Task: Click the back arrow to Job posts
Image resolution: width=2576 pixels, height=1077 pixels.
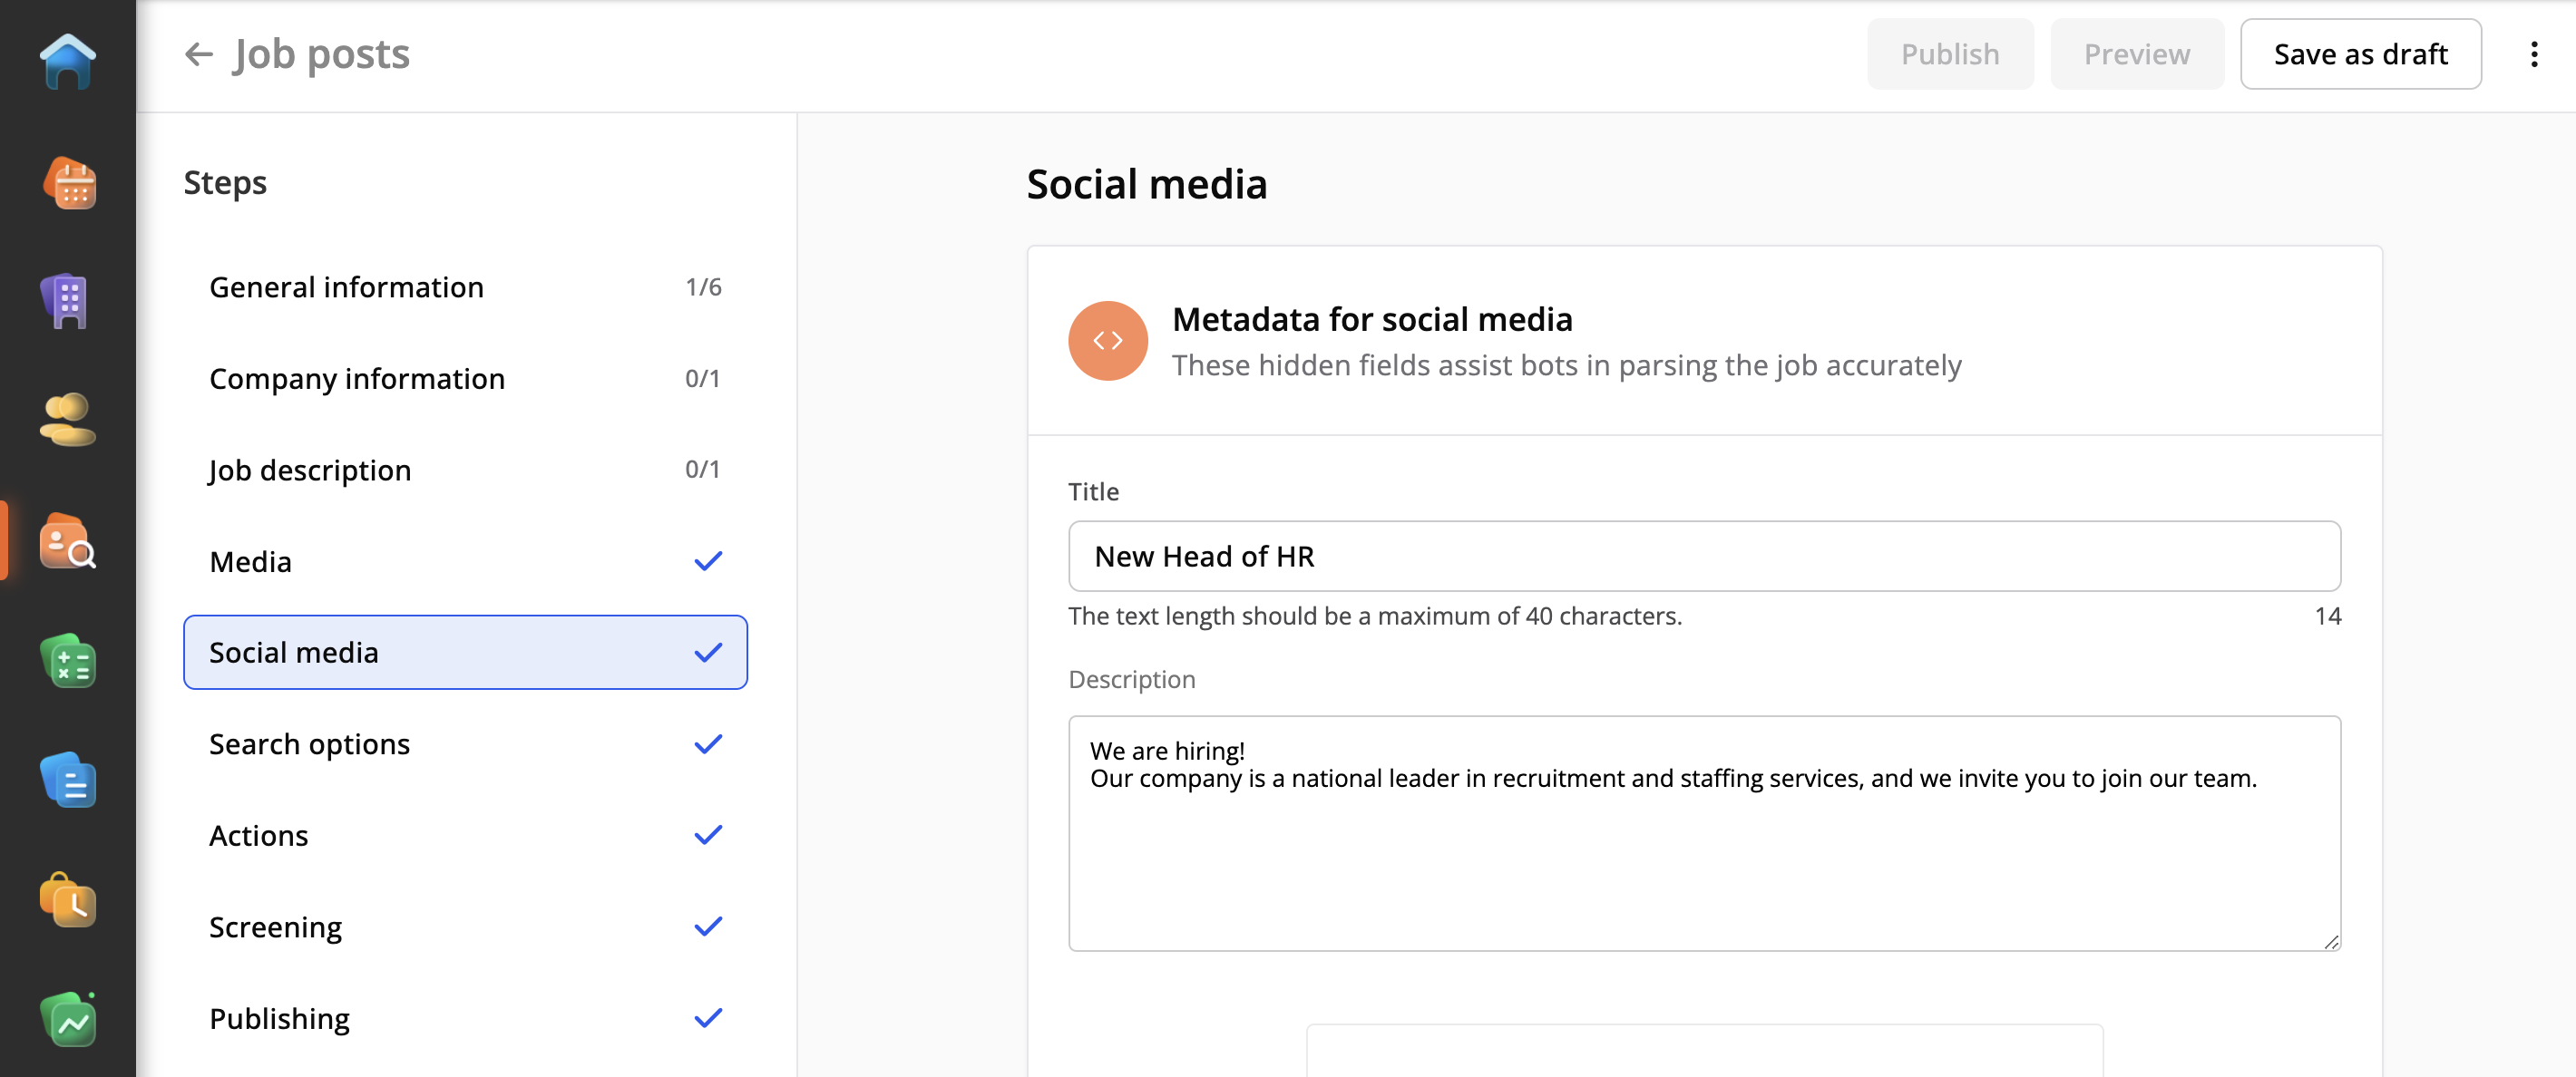Action: 199,54
